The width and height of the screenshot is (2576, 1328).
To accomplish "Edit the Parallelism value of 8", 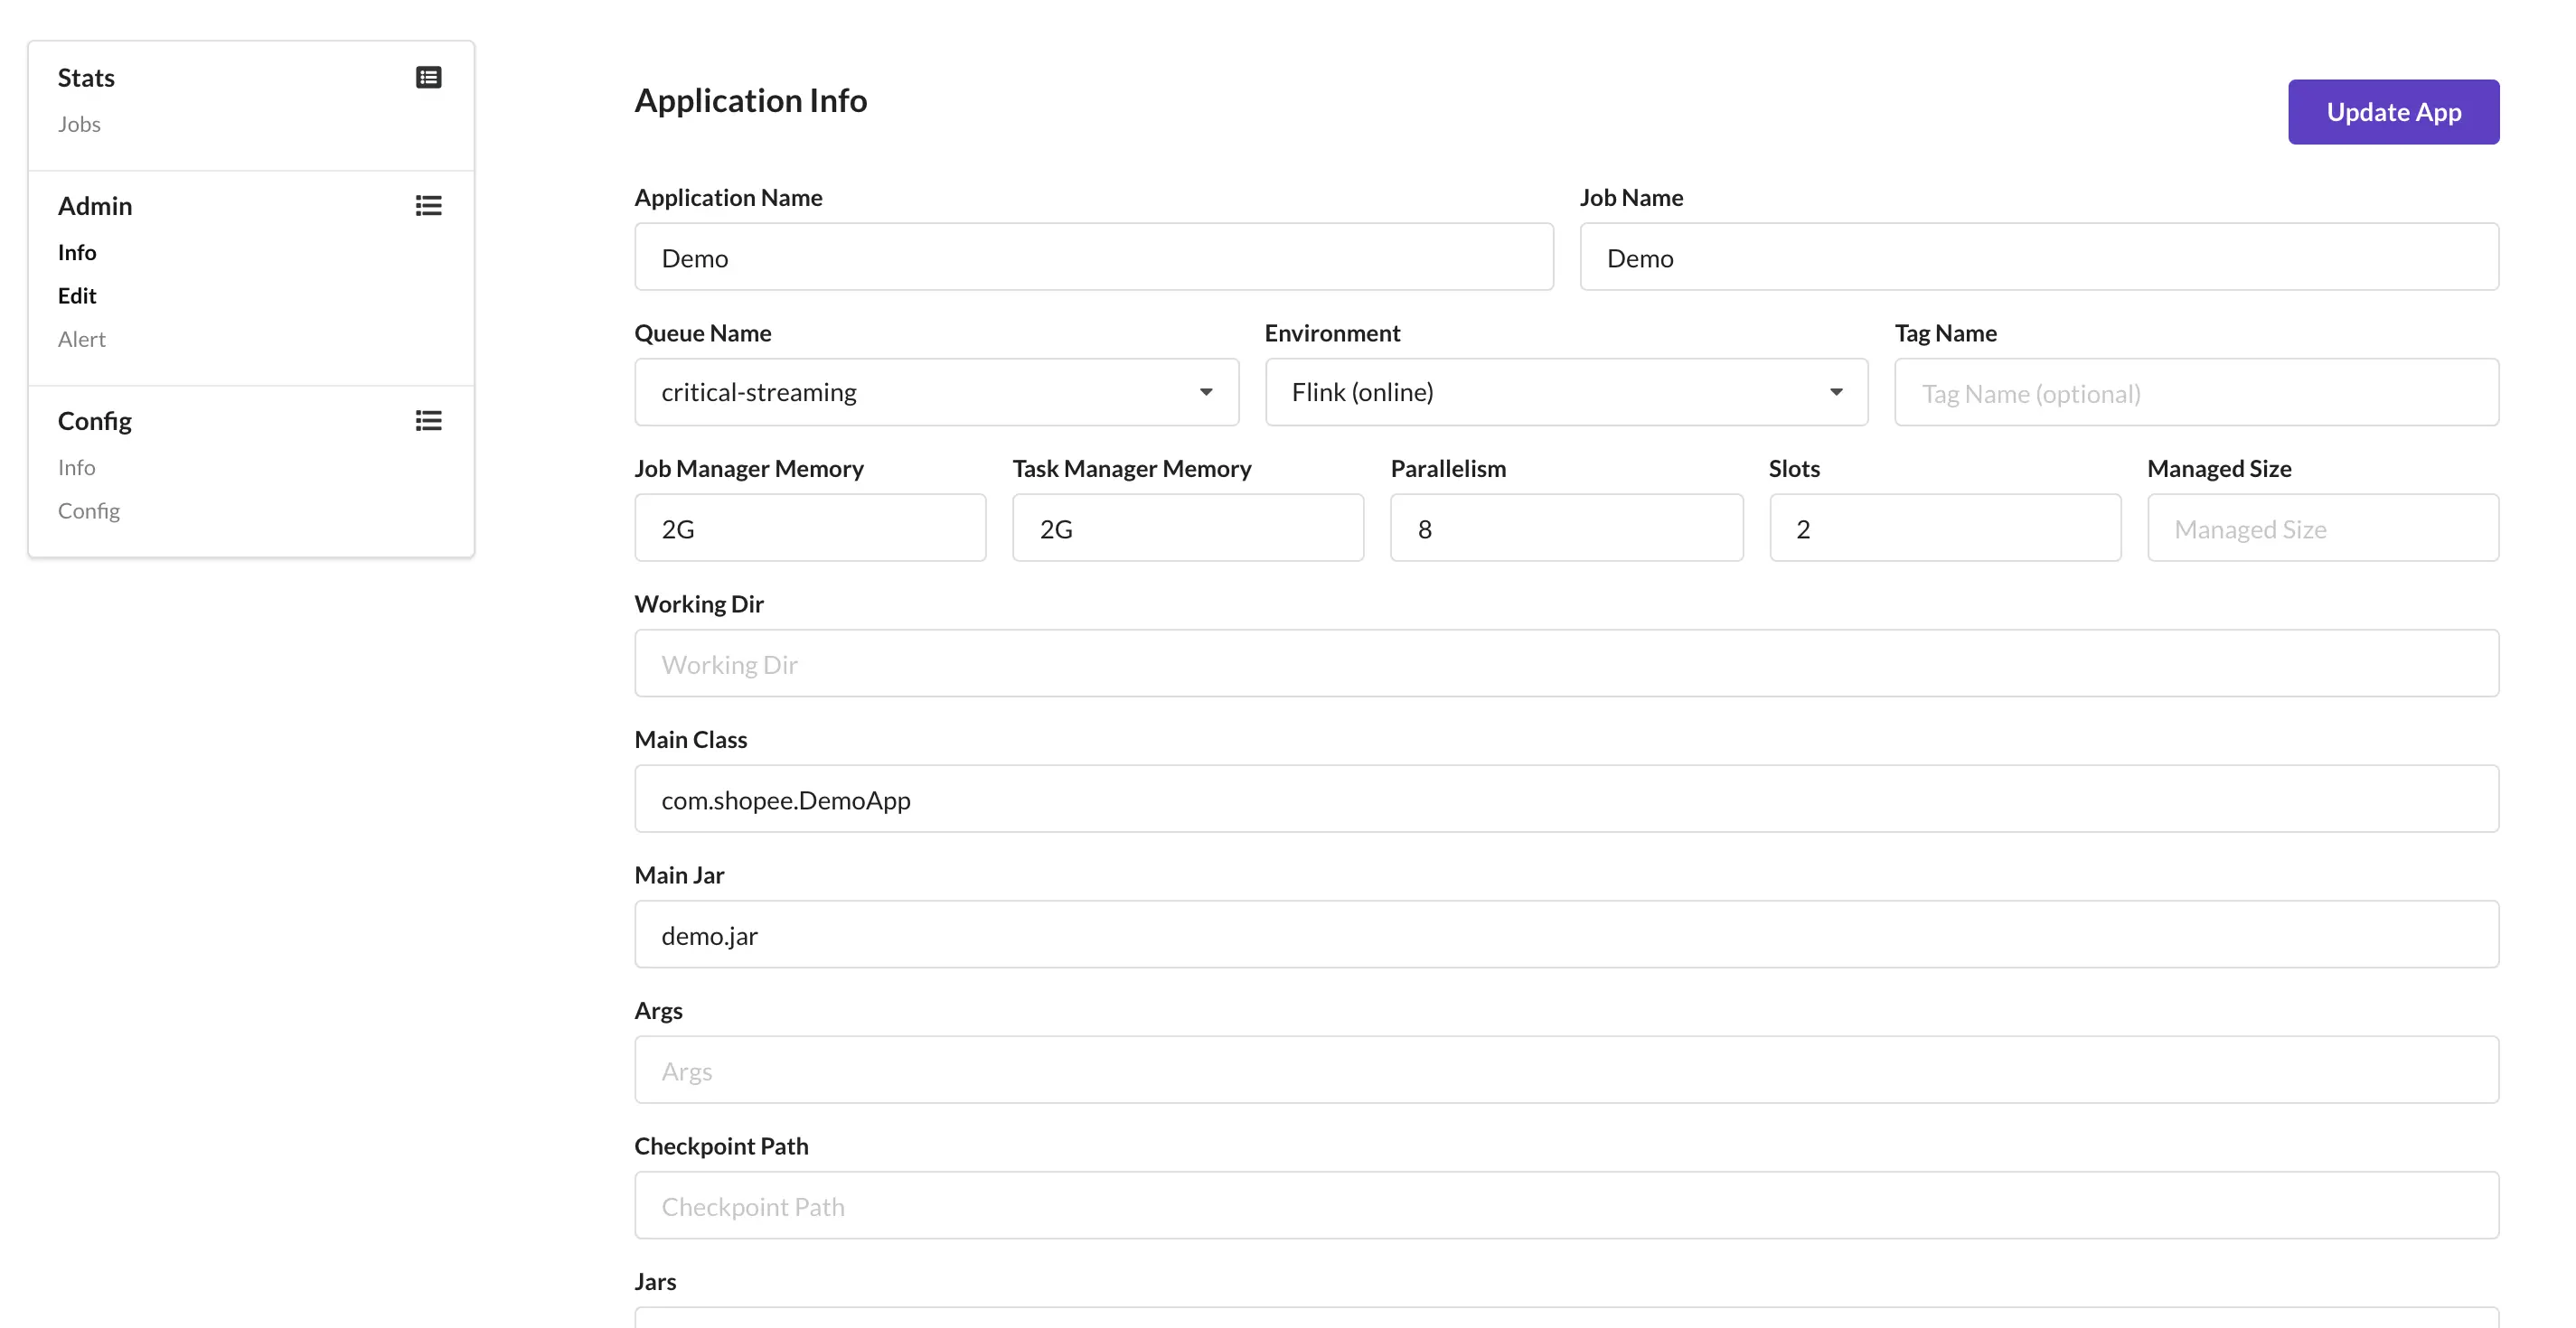I will click(x=1566, y=528).
